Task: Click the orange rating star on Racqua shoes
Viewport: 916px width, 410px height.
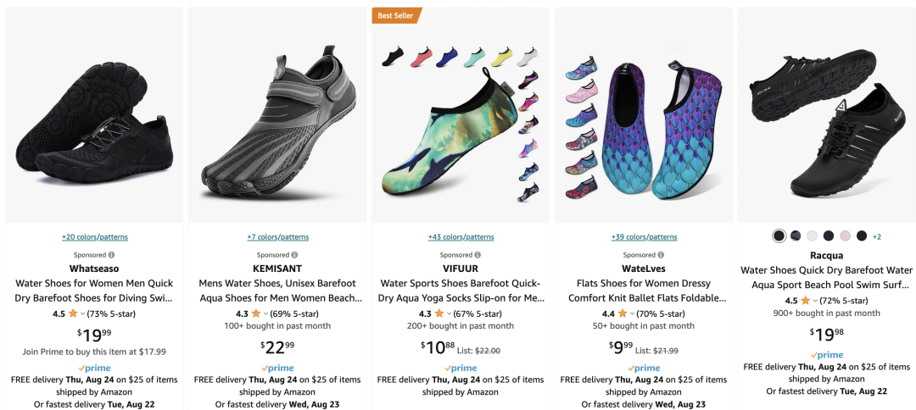Action: [805, 301]
